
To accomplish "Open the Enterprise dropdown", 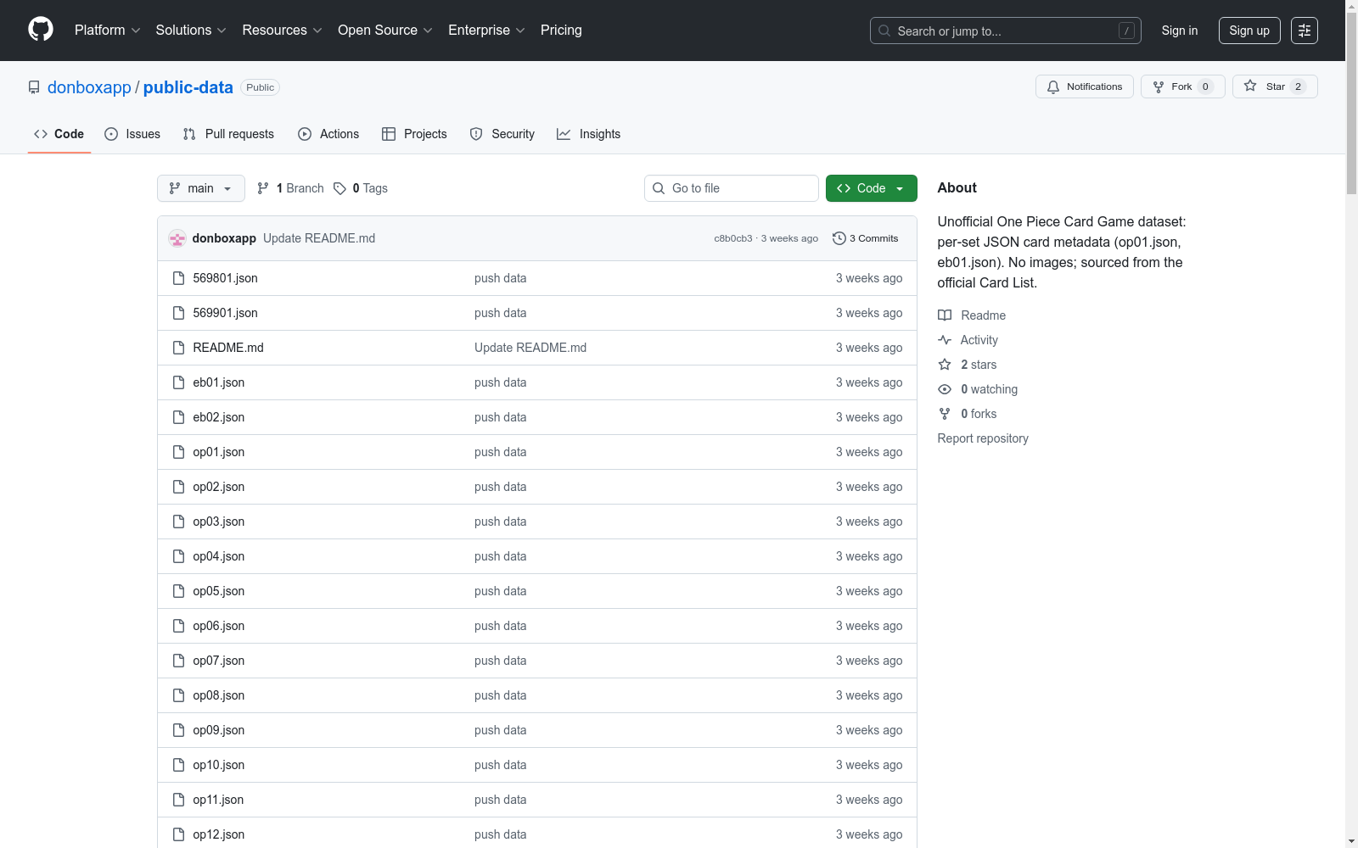I will coord(486,31).
